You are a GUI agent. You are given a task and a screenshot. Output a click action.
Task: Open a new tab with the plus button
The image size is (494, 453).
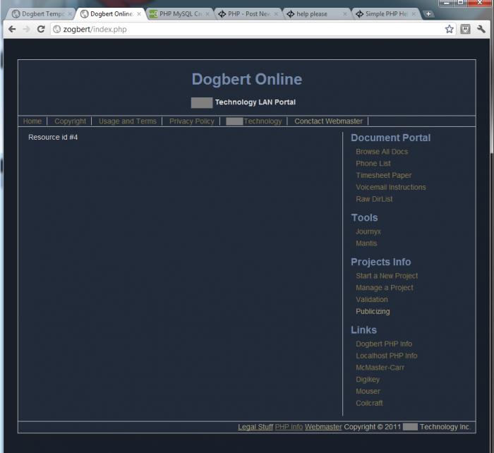428,14
